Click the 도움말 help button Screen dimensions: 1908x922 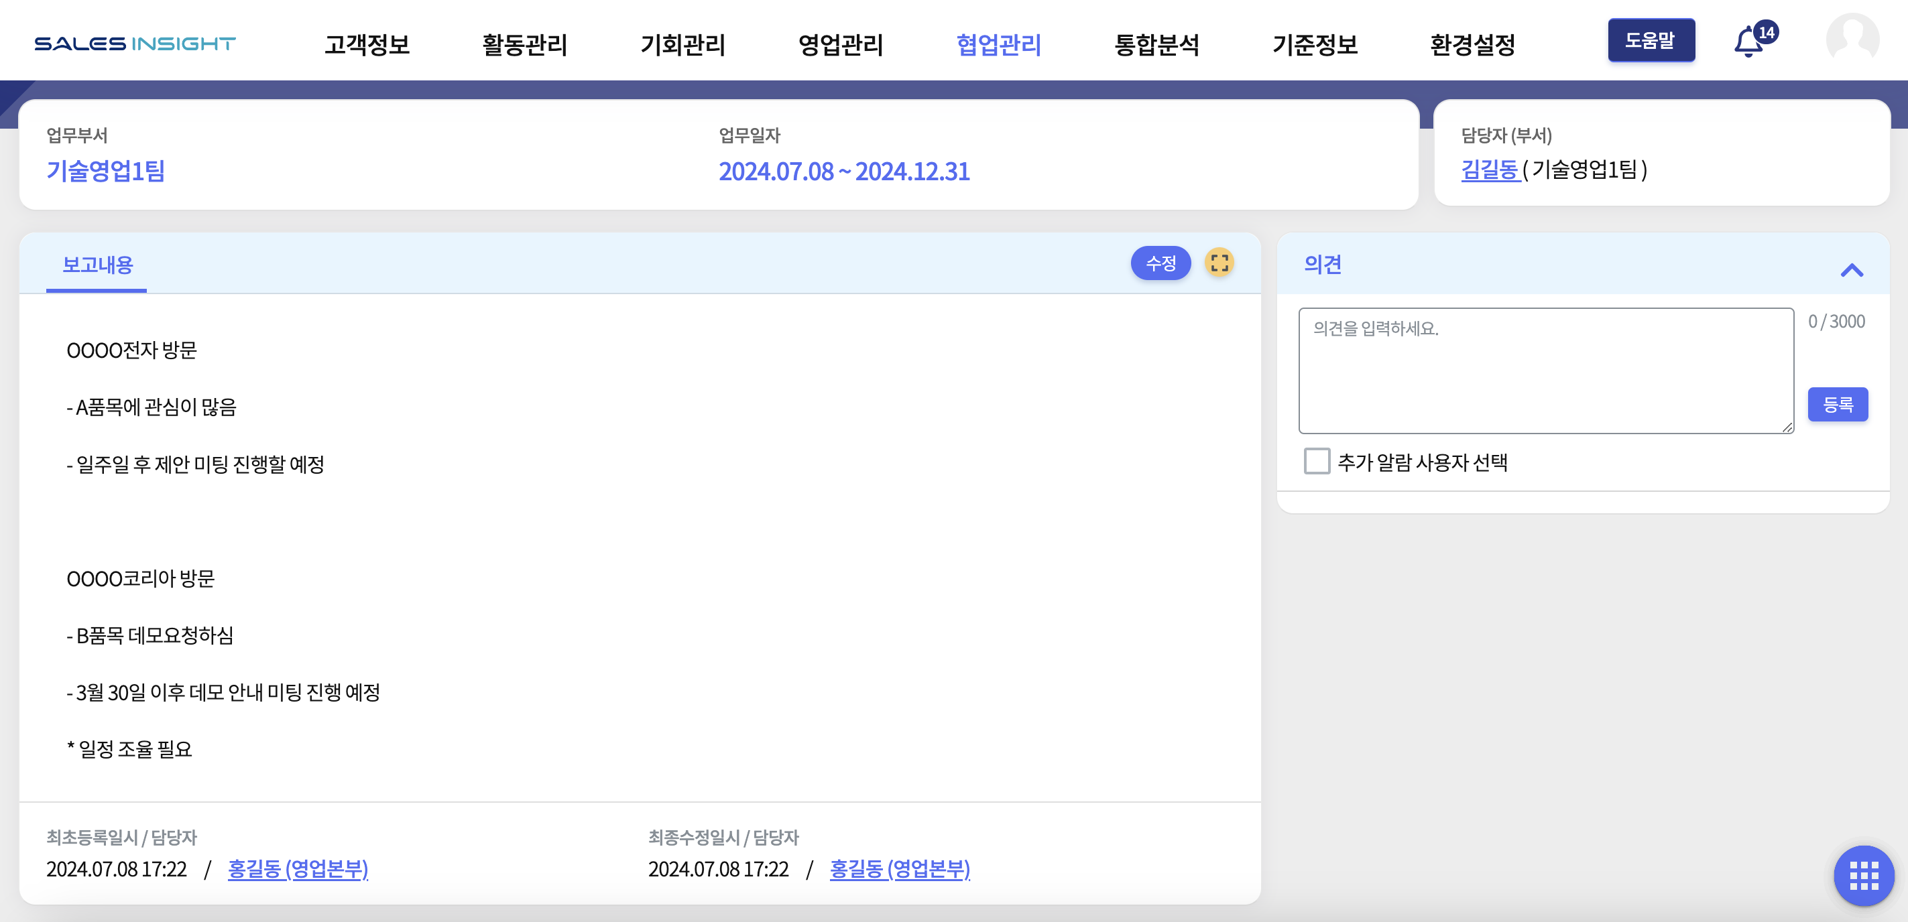1651,40
